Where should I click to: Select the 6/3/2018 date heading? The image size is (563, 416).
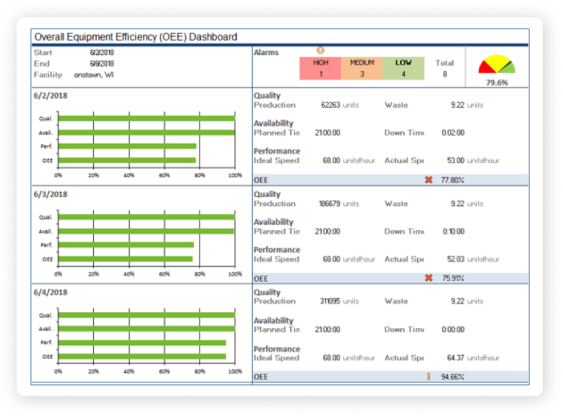tap(50, 194)
